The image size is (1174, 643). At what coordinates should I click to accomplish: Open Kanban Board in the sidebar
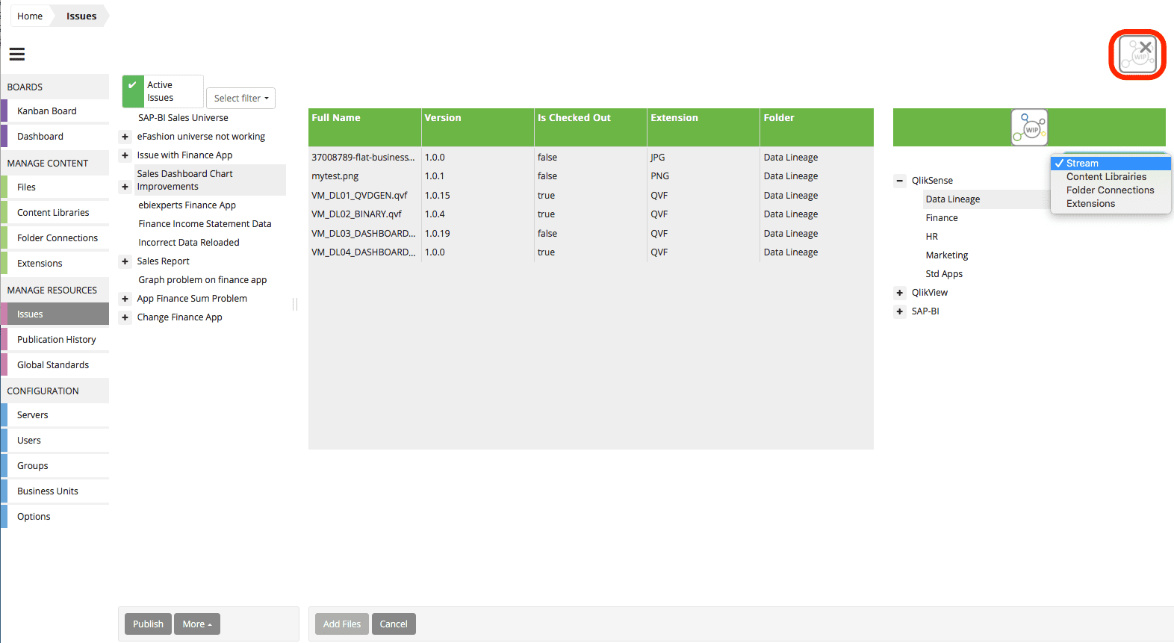pos(47,111)
